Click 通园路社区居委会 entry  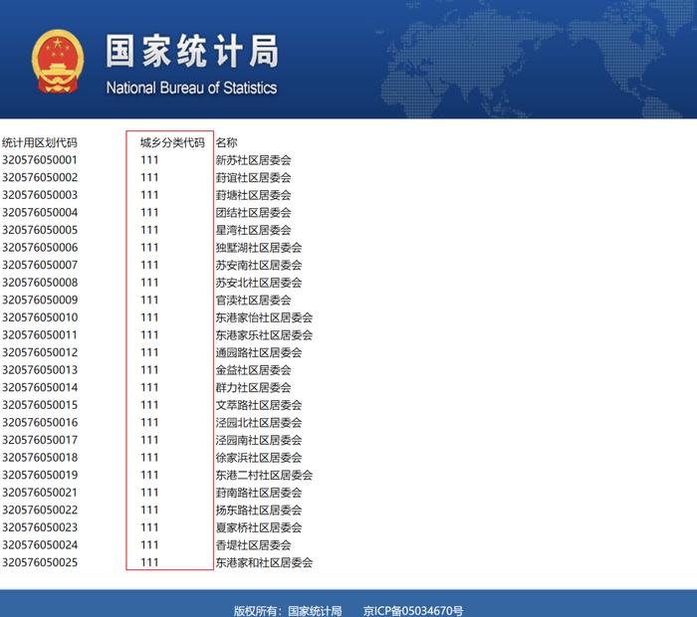pos(259,352)
